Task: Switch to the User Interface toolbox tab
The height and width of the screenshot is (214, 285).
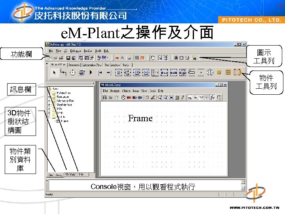Action: pos(112,65)
